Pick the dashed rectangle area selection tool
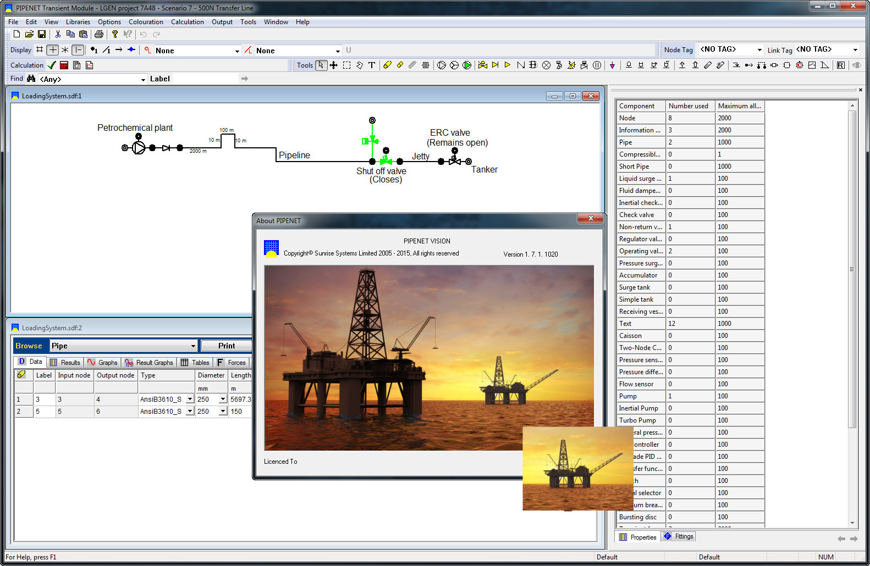Image resolution: width=870 pixels, height=566 pixels. point(346,65)
